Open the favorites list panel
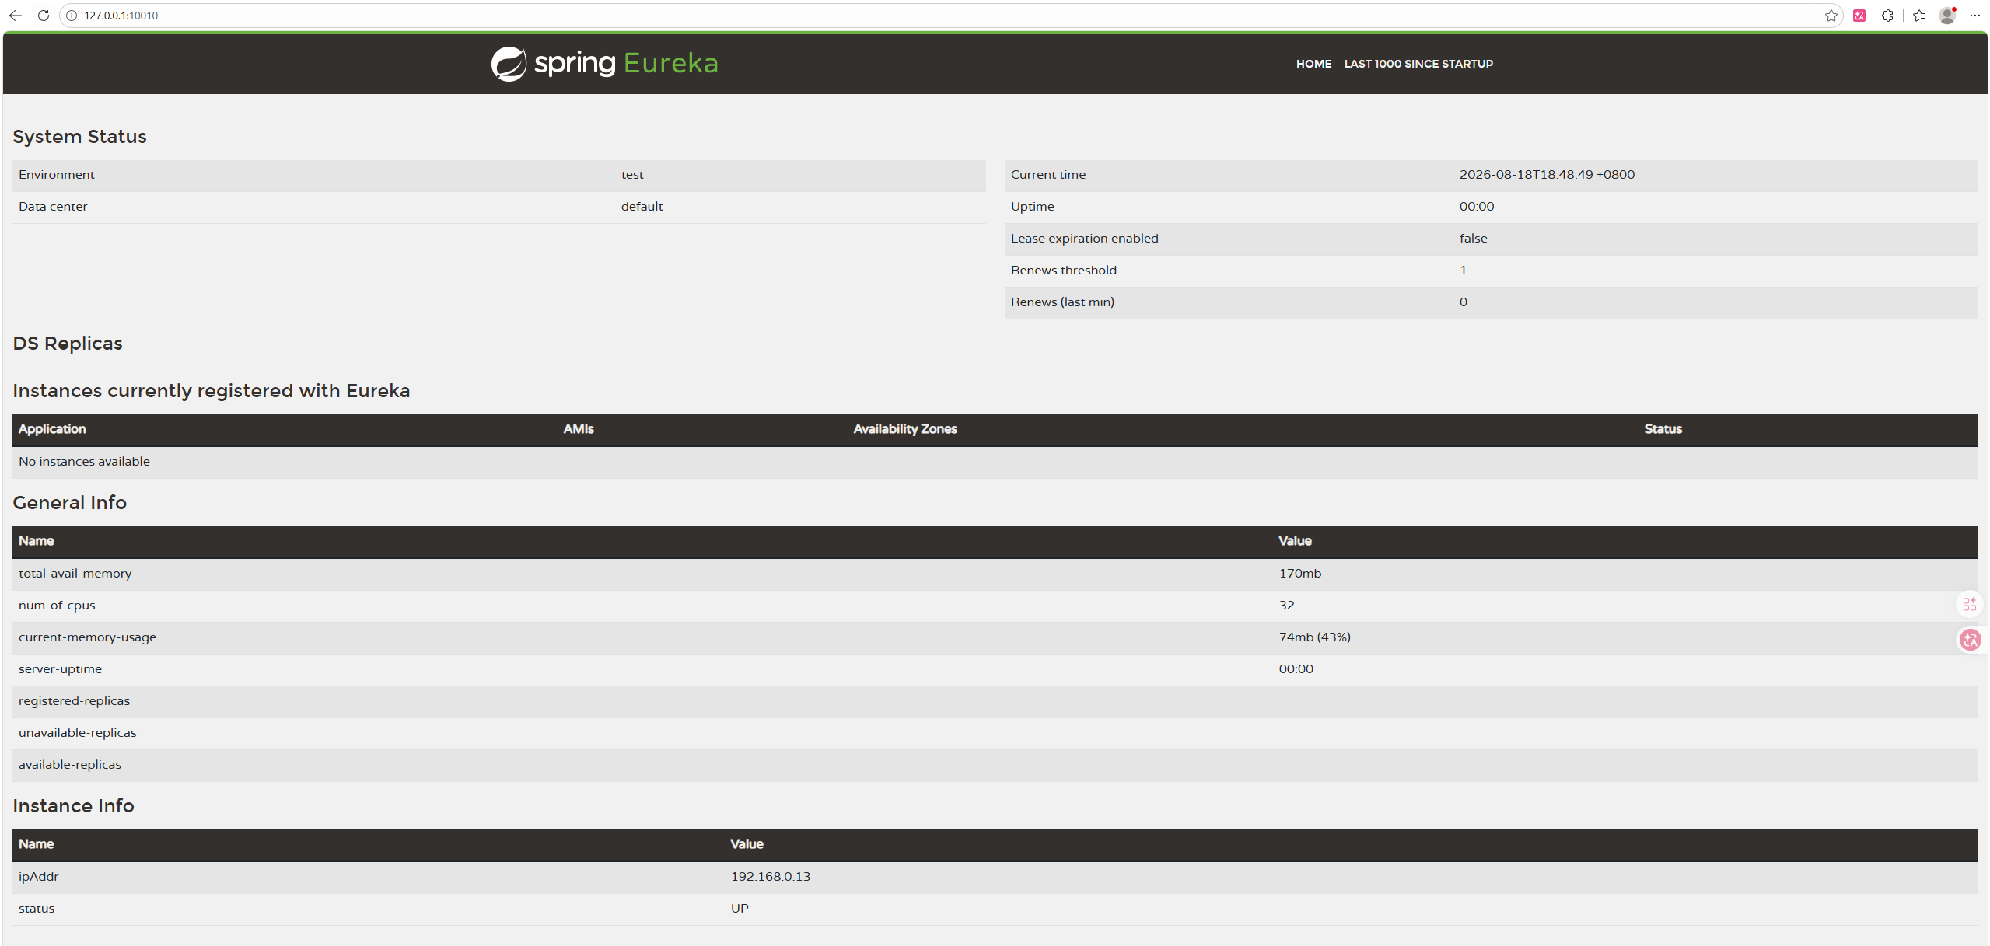 coord(1919,16)
